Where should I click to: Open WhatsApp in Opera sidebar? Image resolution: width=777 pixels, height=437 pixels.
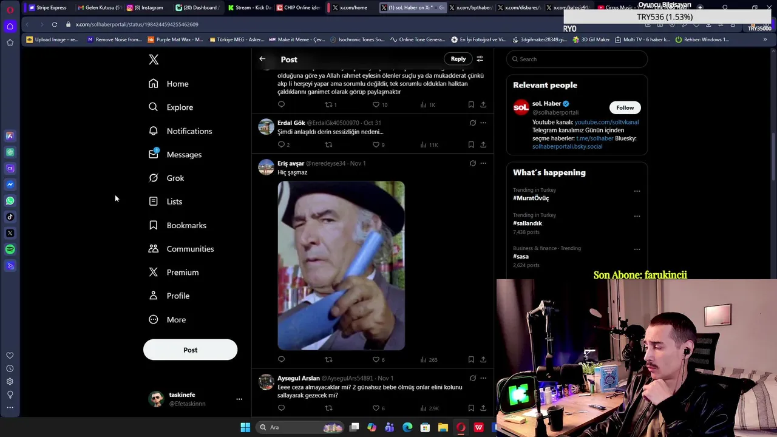(10, 201)
